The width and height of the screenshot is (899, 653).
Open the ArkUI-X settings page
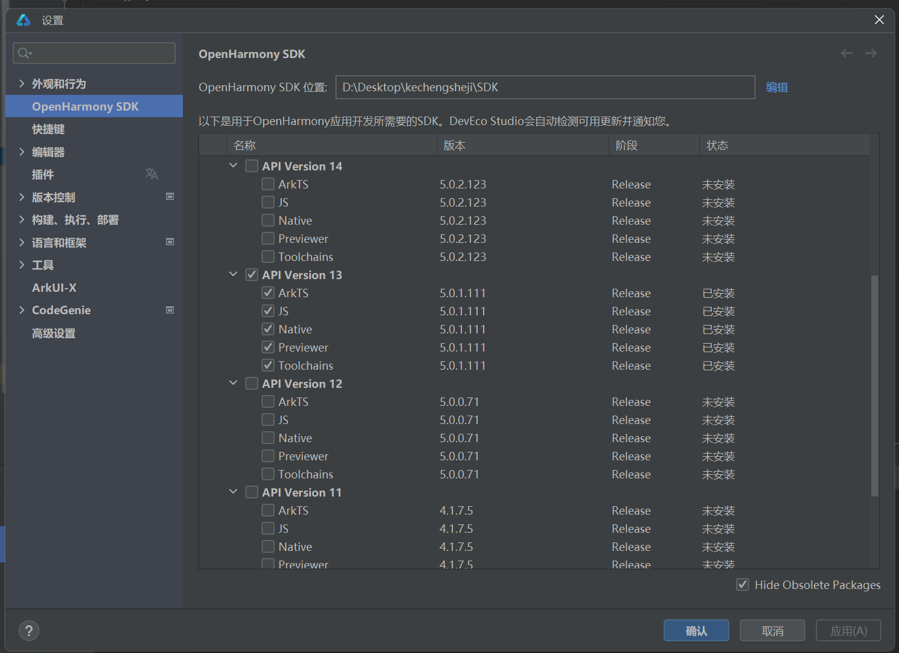coord(54,288)
